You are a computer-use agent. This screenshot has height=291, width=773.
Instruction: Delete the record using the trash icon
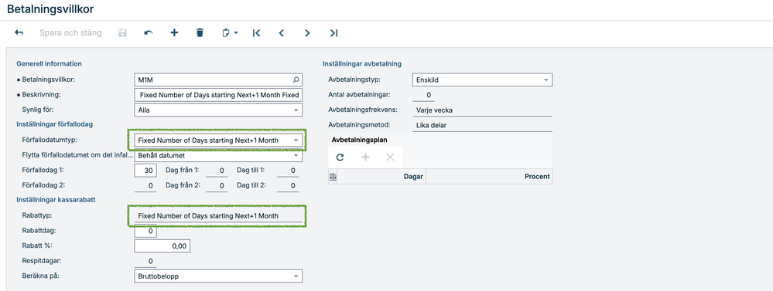pos(200,33)
